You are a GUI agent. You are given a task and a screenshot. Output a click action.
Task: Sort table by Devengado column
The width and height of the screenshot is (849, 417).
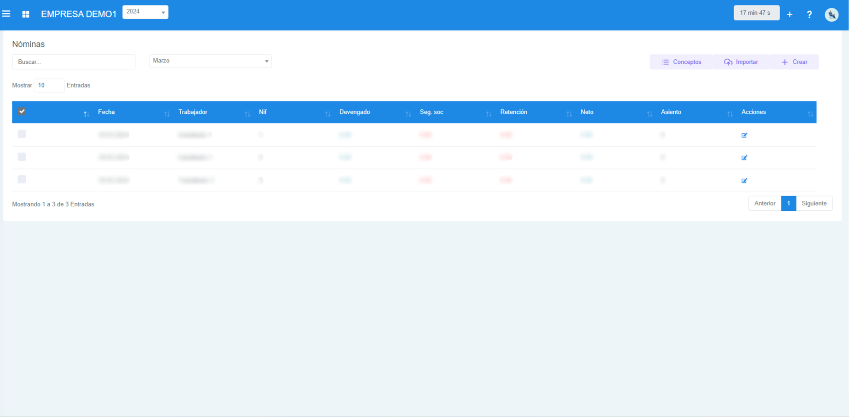click(354, 112)
